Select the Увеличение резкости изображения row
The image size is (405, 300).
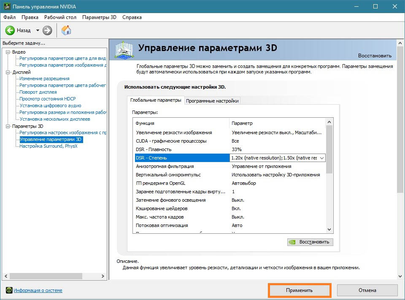[230, 132]
